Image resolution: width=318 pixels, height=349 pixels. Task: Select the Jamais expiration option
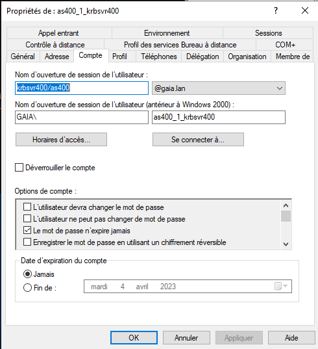pyautogui.click(x=27, y=274)
